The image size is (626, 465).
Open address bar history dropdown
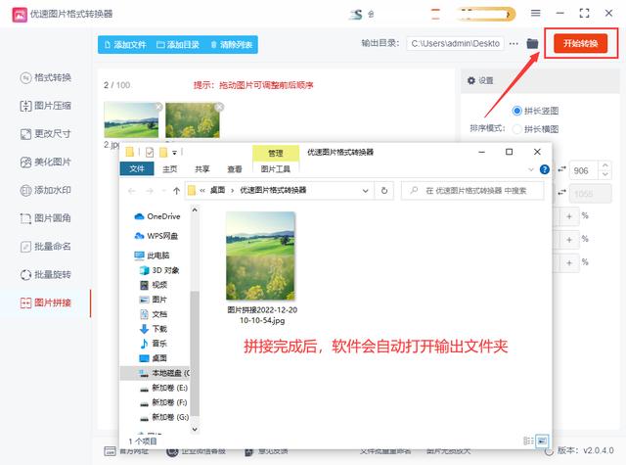coord(365,191)
